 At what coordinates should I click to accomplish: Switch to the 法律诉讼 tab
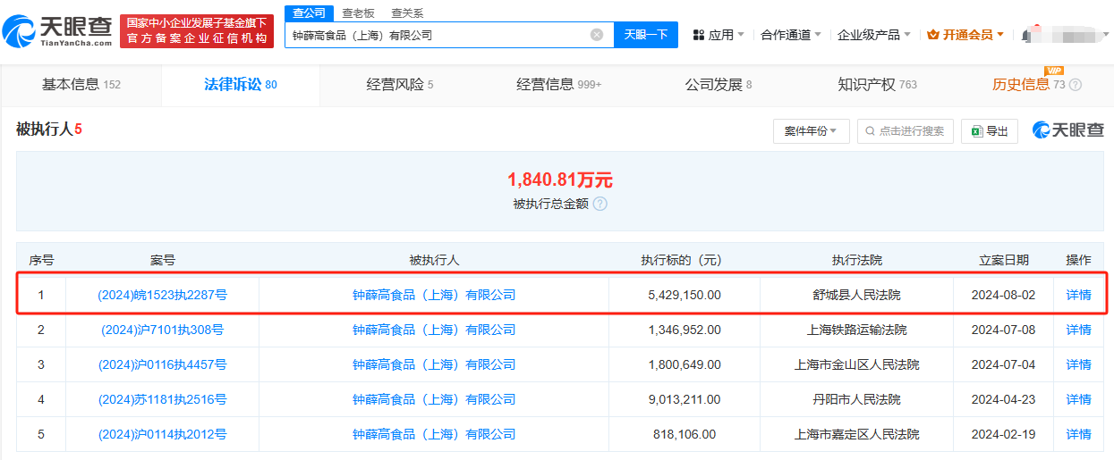click(241, 85)
